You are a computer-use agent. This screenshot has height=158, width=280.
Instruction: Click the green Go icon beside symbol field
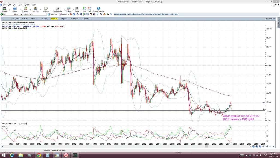coord(2,14)
